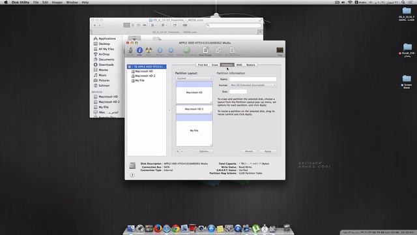Viewport: 417px width, 235px height.
Task: Click the Resize Image toolbar icon
Action: 233,50
